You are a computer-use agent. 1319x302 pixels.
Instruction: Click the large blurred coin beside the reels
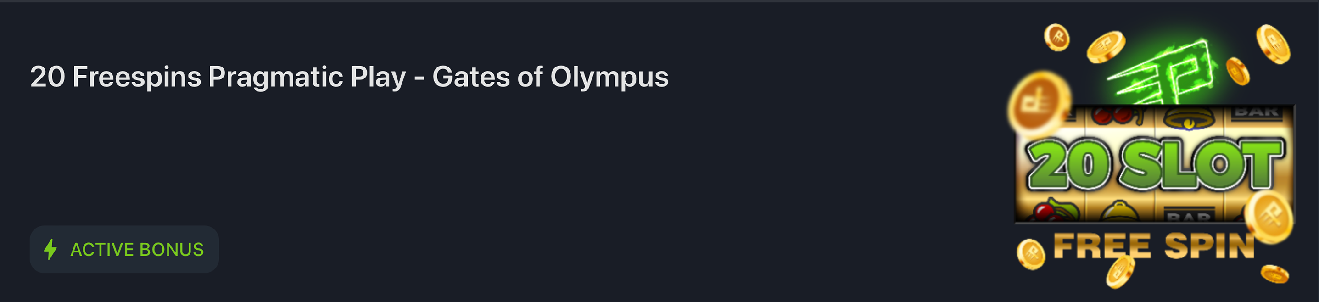1040,103
